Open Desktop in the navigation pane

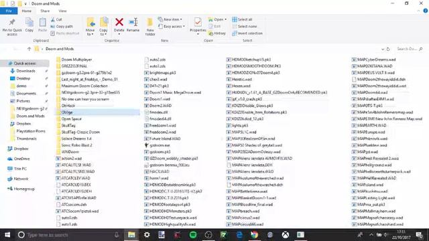pos(23,78)
